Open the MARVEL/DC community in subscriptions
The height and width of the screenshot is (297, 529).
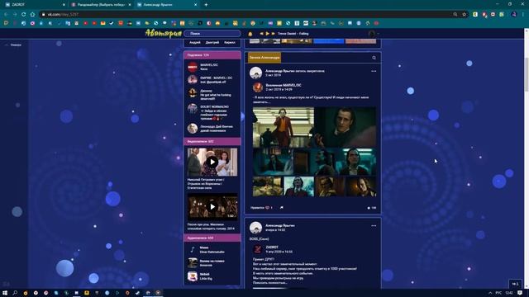(212, 67)
